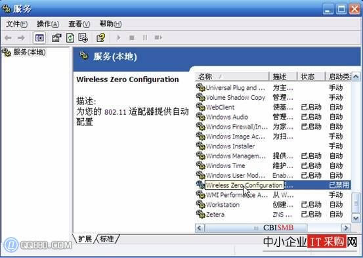Select the WMI Performance A... service
The height and width of the screenshot is (258, 363).
coord(273,195)
